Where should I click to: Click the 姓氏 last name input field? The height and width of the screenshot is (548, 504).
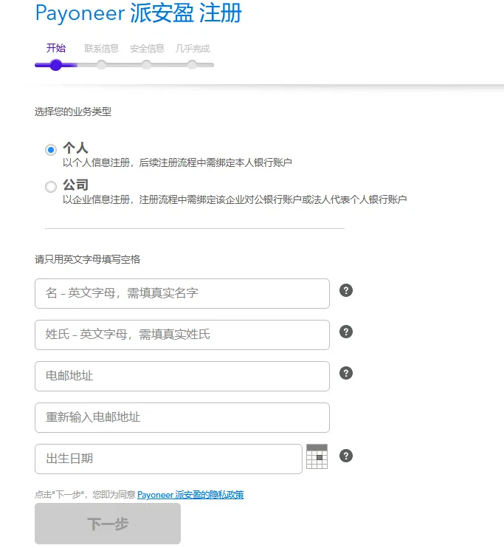click(182, 335)
